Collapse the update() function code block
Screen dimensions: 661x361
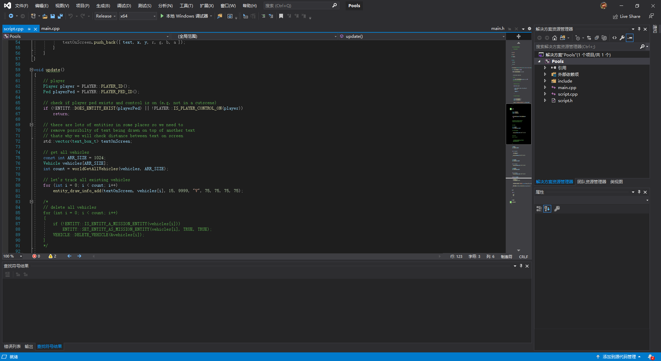31,70
